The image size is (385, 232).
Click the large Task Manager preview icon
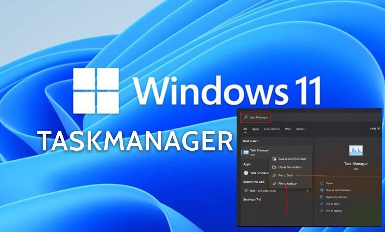pyautogui.click(x=356, y=150)
